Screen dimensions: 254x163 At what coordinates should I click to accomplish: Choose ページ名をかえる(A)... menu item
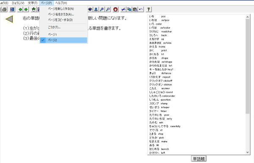[x=63, y=14]
